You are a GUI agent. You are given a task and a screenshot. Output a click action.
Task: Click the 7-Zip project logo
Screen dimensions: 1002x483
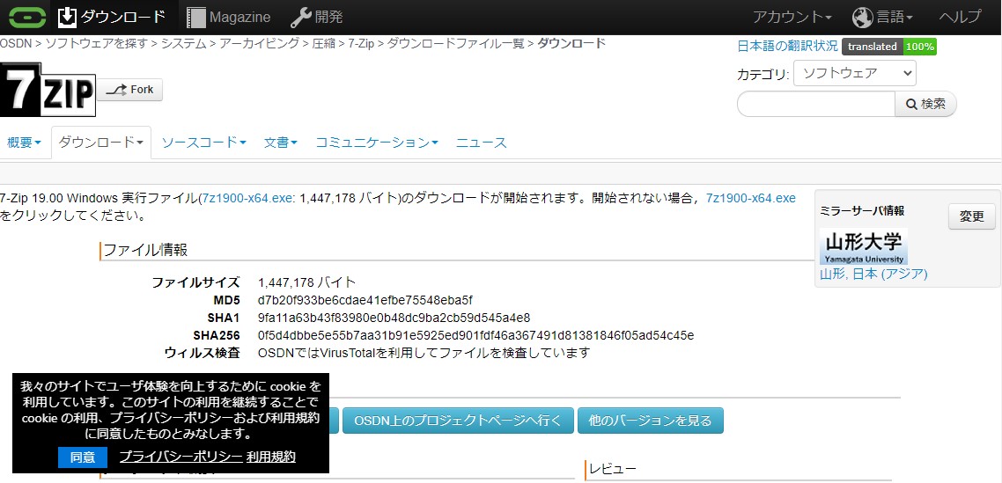(x=48, y=90)
